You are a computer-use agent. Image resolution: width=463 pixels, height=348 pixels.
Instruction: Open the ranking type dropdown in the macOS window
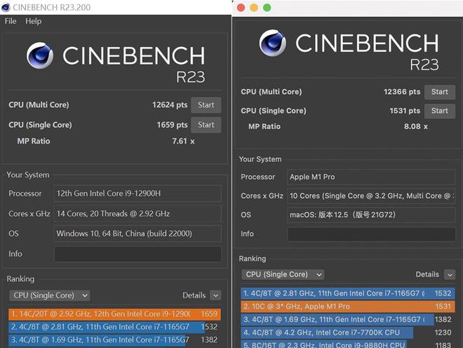pos(283,274)
